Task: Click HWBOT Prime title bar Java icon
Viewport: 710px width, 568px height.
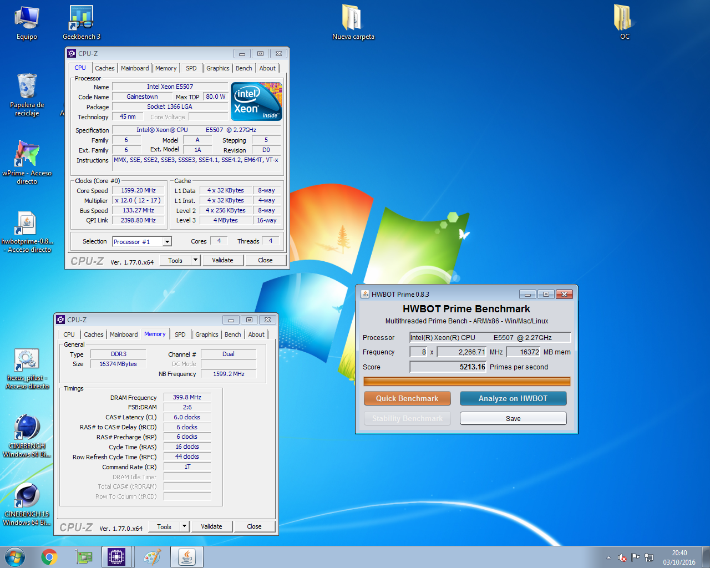Action: click(365, 294)
